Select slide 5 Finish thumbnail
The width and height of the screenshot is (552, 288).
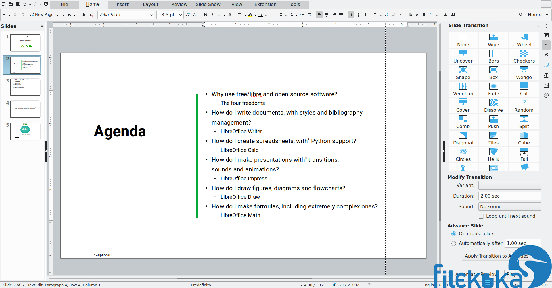click(x=25, y=131)
